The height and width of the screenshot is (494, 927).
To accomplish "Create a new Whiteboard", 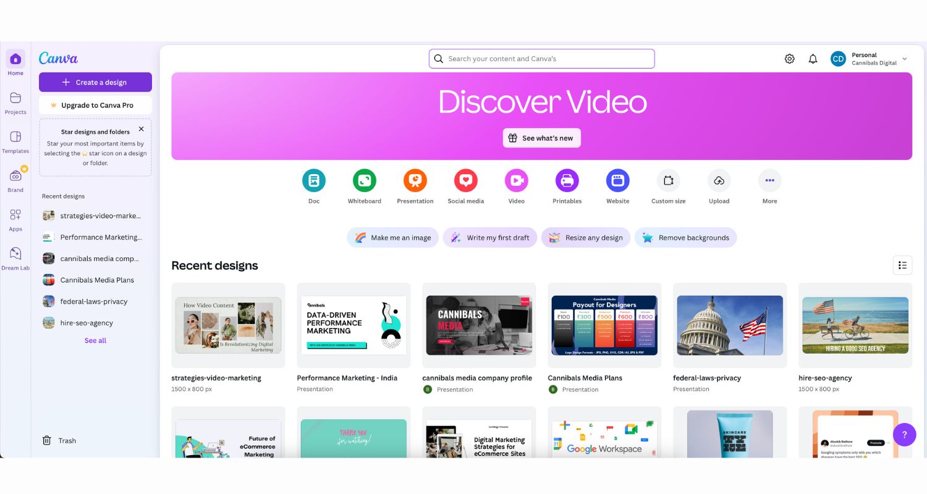I will coord(365,180).
